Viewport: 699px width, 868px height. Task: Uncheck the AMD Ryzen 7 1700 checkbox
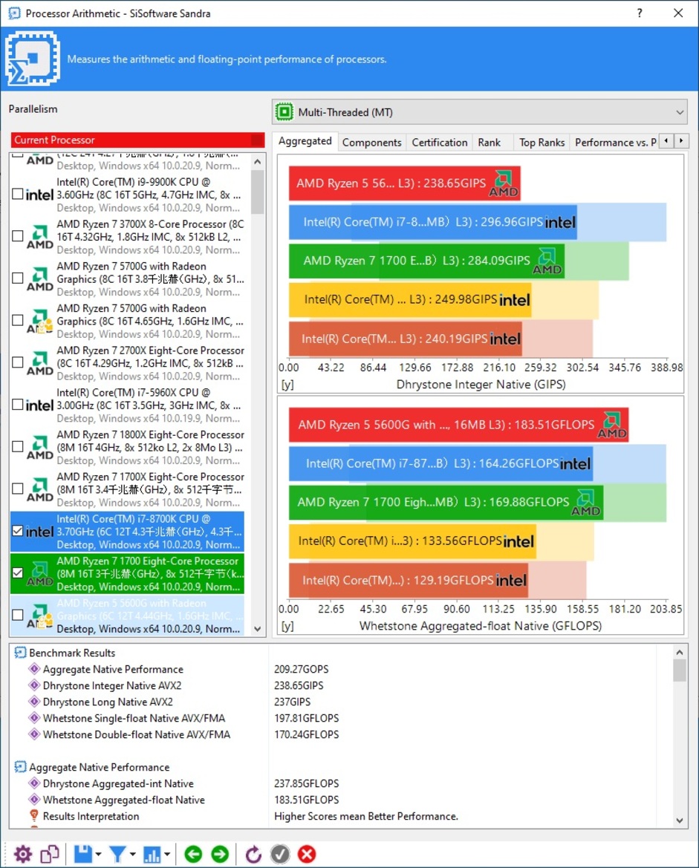click(18, 573)
